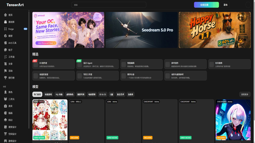
Task: Select the 动漫游戏 model tab
Action: (x=48, y=94)
